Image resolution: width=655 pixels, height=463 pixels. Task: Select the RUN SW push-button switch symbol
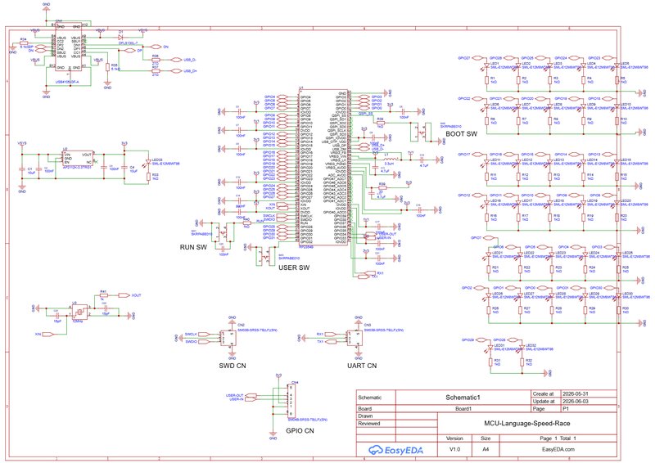224,232
